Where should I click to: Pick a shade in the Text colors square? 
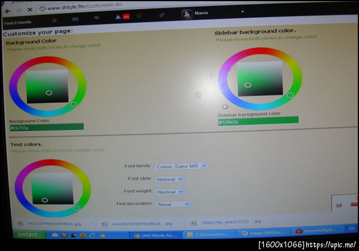pyautogui.click(x=52, y=188)
